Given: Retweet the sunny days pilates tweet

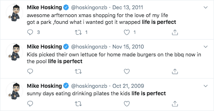Looking at the screenshot, I should (x=79, y=103).
